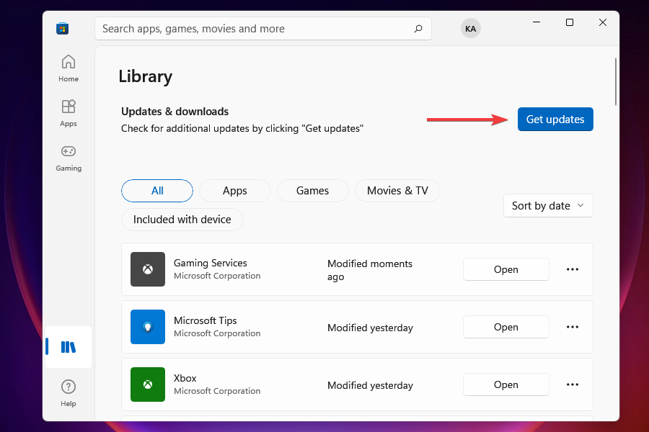Click the Gaming Services title text
This screenshot has height=432, width=649.
click(211, 263)
